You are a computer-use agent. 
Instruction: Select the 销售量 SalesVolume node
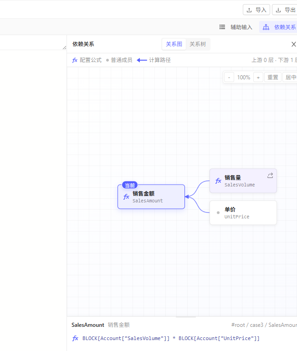pos(243,181)
